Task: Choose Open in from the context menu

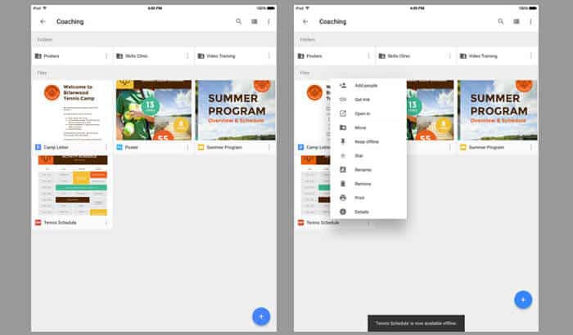Action: coord(368,114)
